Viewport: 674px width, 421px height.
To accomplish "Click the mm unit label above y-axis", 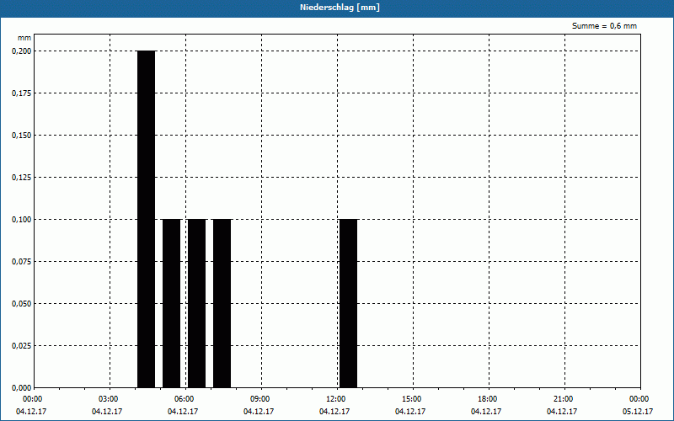I will tap(24, 38).
